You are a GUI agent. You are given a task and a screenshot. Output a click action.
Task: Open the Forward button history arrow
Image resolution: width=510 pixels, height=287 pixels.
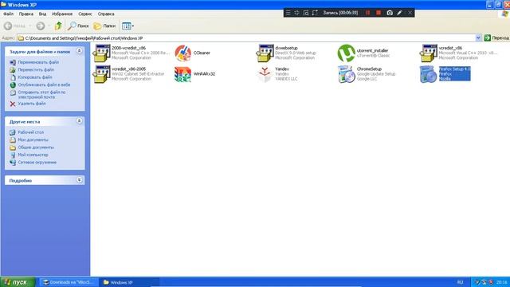point(49,26)
